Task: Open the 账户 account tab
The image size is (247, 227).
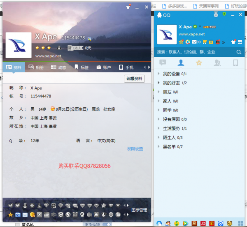Action: [104, 67]
